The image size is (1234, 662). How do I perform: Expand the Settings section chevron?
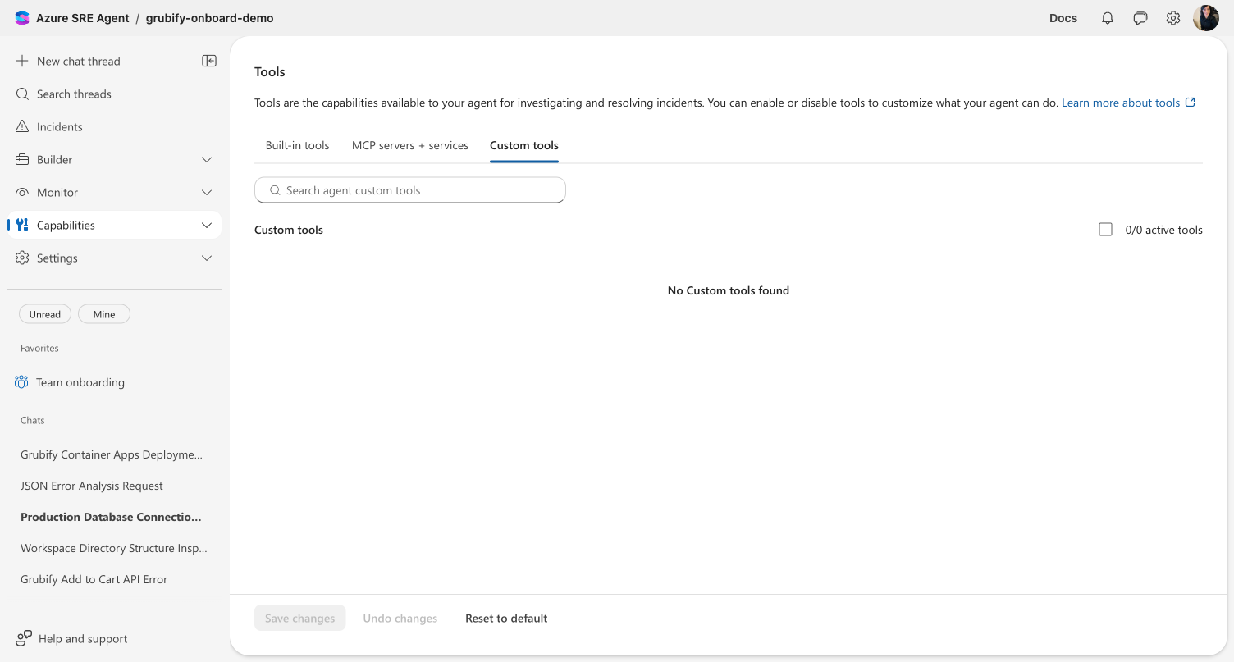click(x=207, y=258)
